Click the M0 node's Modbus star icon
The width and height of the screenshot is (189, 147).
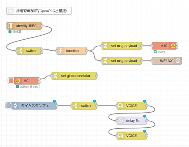[18, 81]
